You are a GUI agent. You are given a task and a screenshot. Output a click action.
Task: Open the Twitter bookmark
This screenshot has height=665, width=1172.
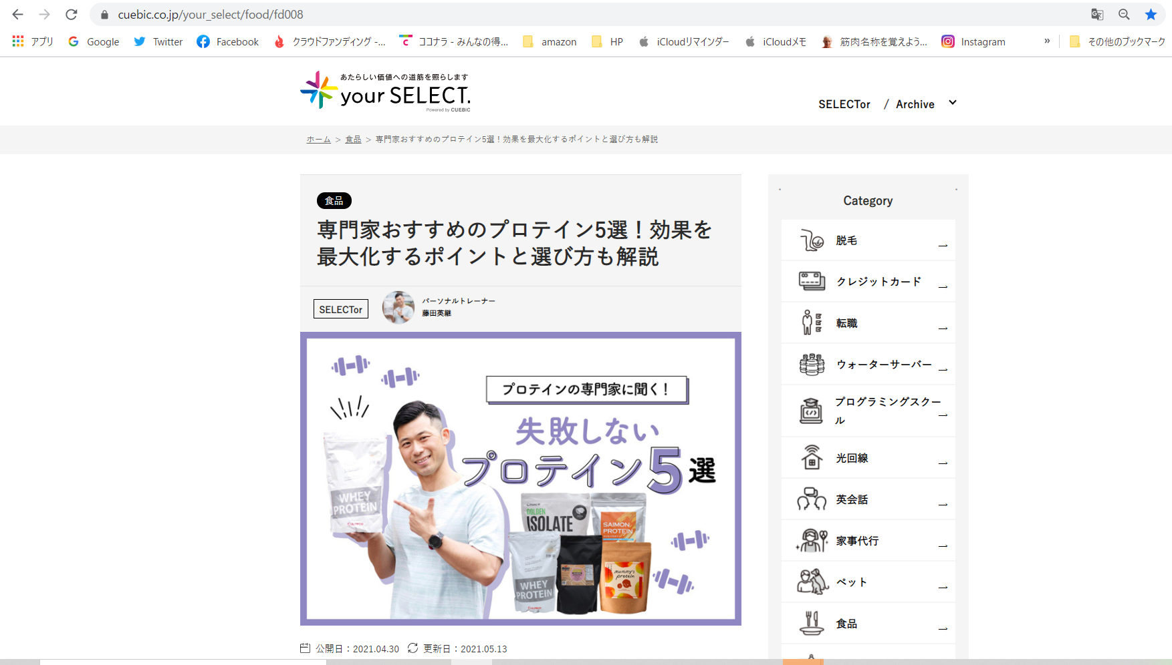[158, 41]
